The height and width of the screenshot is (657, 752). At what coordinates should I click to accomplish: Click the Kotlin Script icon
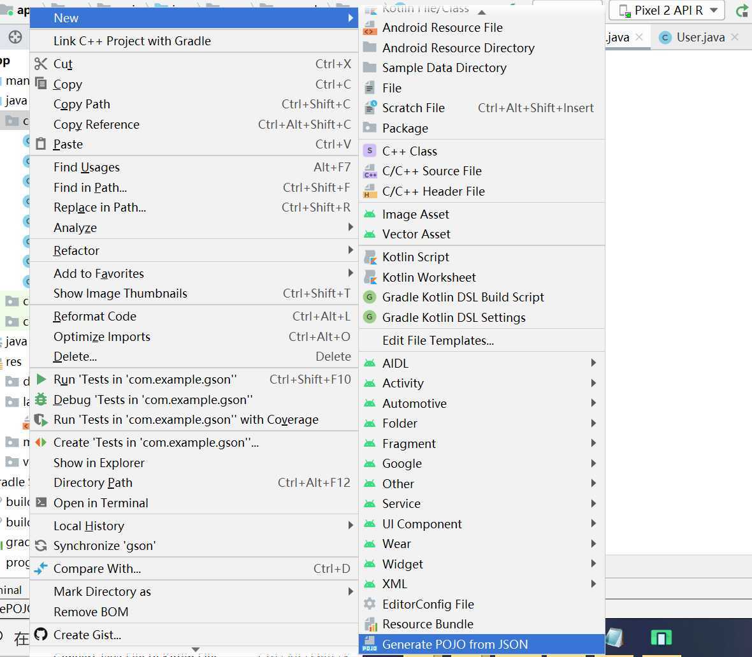370,257
